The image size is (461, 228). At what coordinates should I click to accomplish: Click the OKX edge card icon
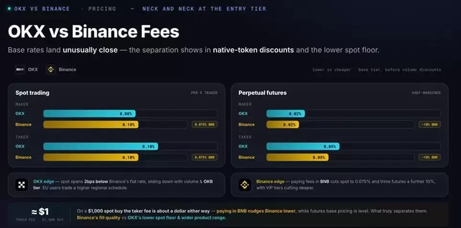22,185
